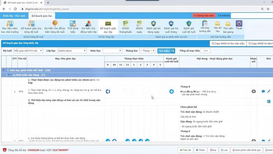Toggle month 9 marker for MT1
Image resolution: width=273 pixels, height=154 pixels.
pyautogui.click(x=108, y=91)
